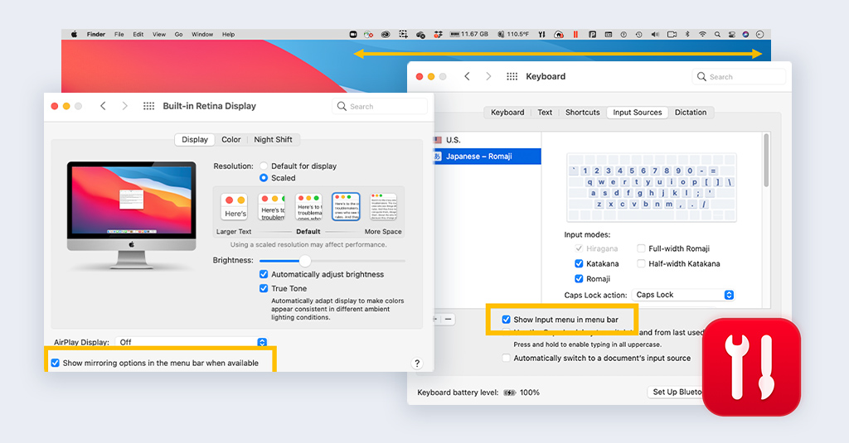
Task: Enable Full-width Romaji input mode
Action: [x=641, y=248]
